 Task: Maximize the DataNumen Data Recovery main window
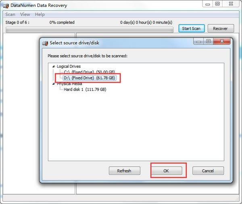217,4
